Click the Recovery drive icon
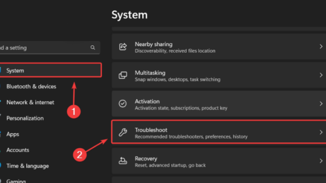Viewport: 326px width, 183px height. pos(123,161)
